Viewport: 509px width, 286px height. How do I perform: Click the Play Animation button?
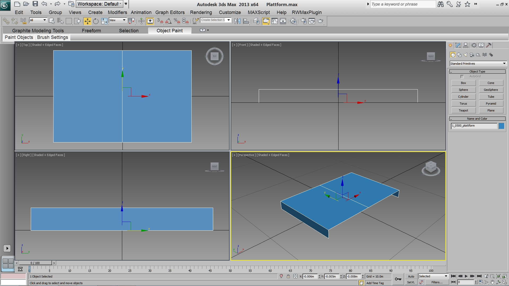(466, 276)
